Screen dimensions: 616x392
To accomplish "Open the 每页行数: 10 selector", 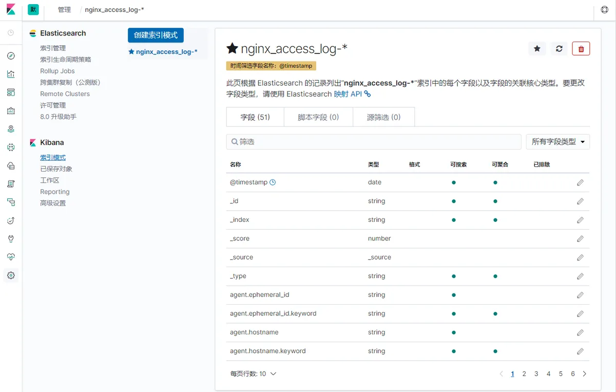I will pos(253,374).
